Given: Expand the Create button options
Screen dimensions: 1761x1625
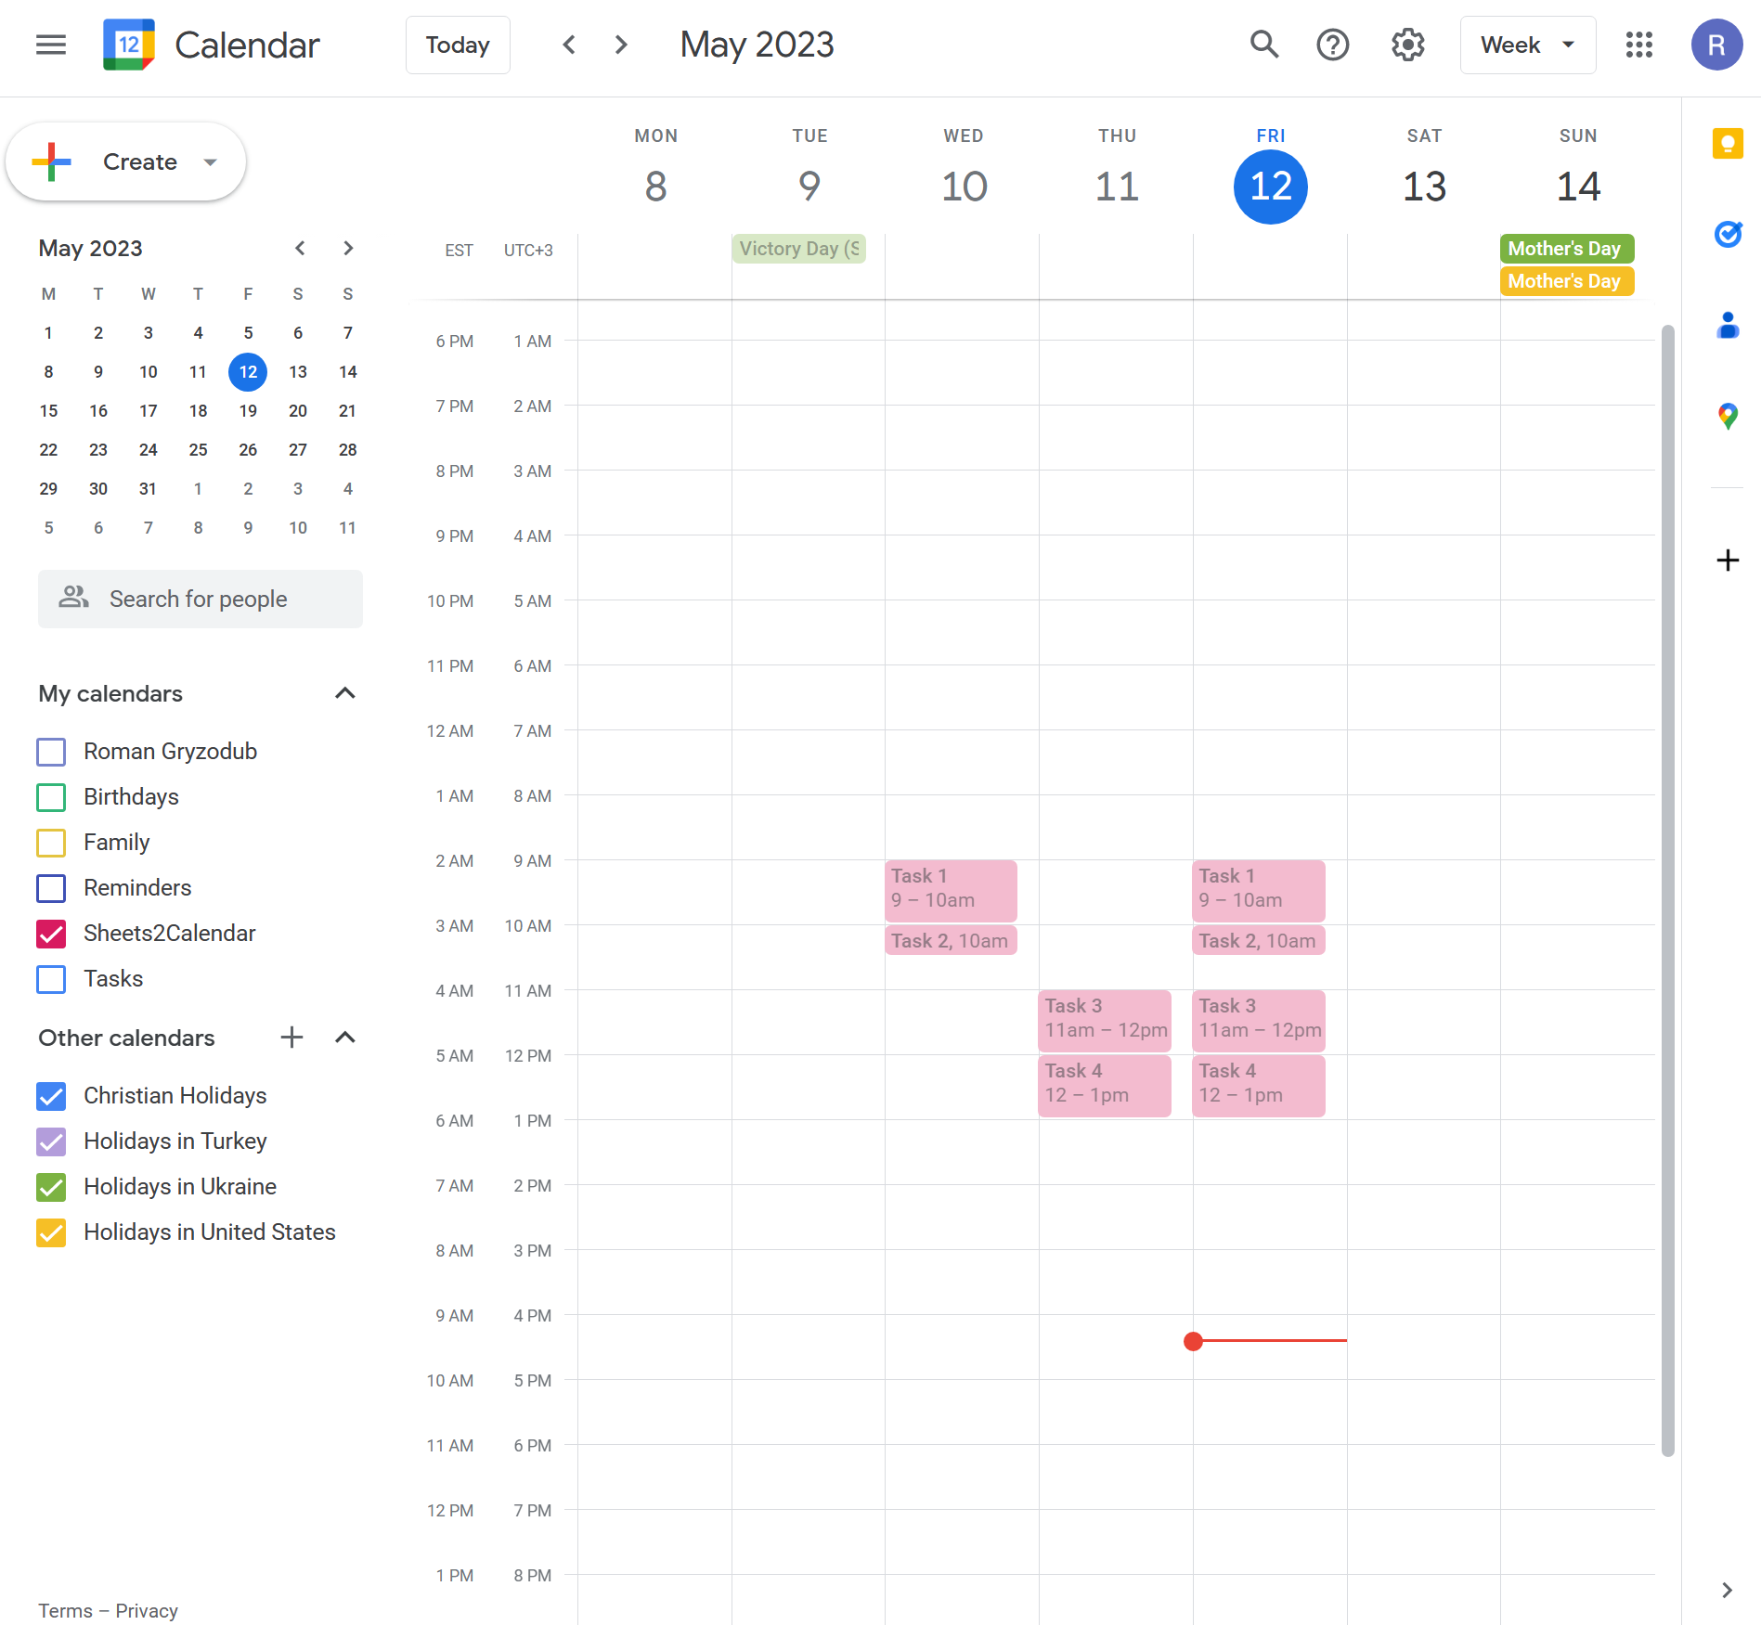Looking at the screenshot, I should pyautogui.click(x=209, y=161).
